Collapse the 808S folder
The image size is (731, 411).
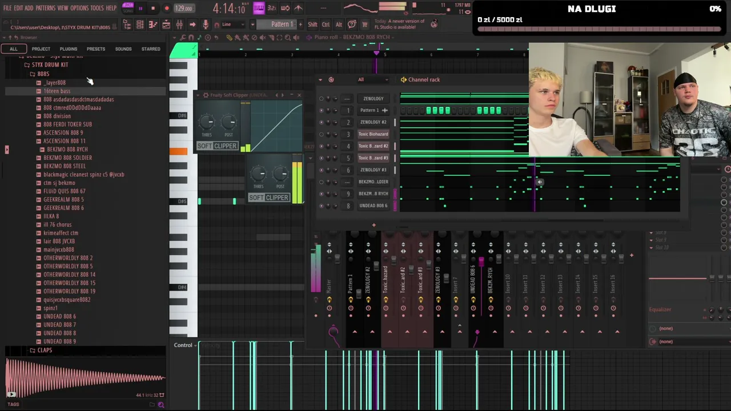click(x=39, y=74)
